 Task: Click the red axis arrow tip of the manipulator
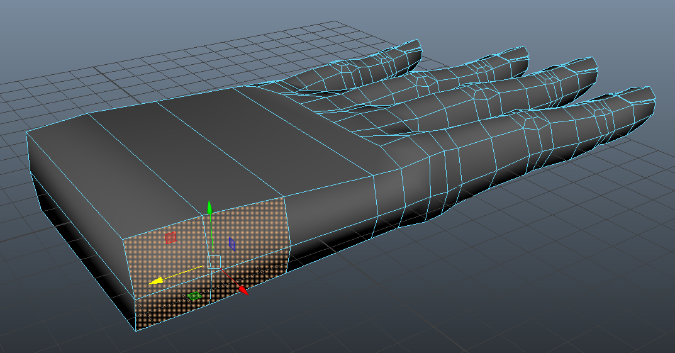tap(244, 291)
